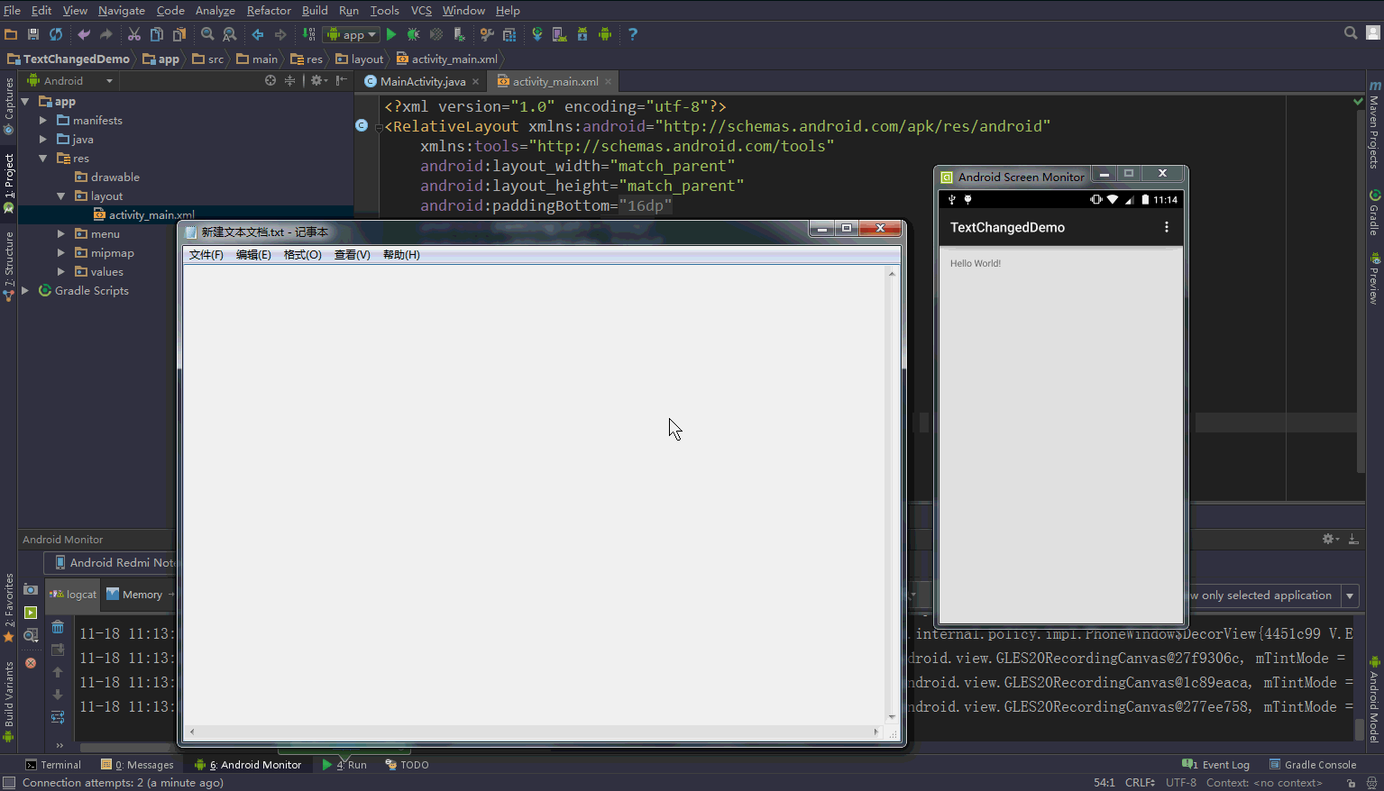Open the AVD Manager icon
1384x791 pixels.
559,34
